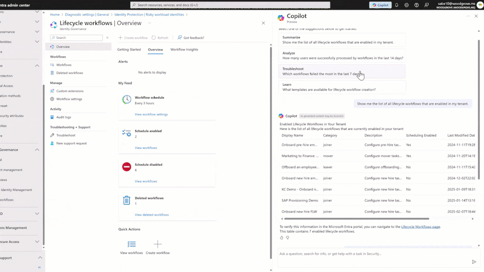
Task: Click the View workflows quick action
Action: pyautogui.click(x=131, y=247)
